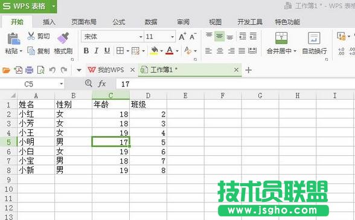Expand the font color dropdown arrow
This screenshot has width=355, height=220.
coord(177,51)
